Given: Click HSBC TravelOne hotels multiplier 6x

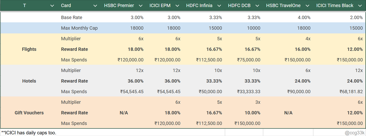Looking at the screenshot, I should tap(308, 70).
